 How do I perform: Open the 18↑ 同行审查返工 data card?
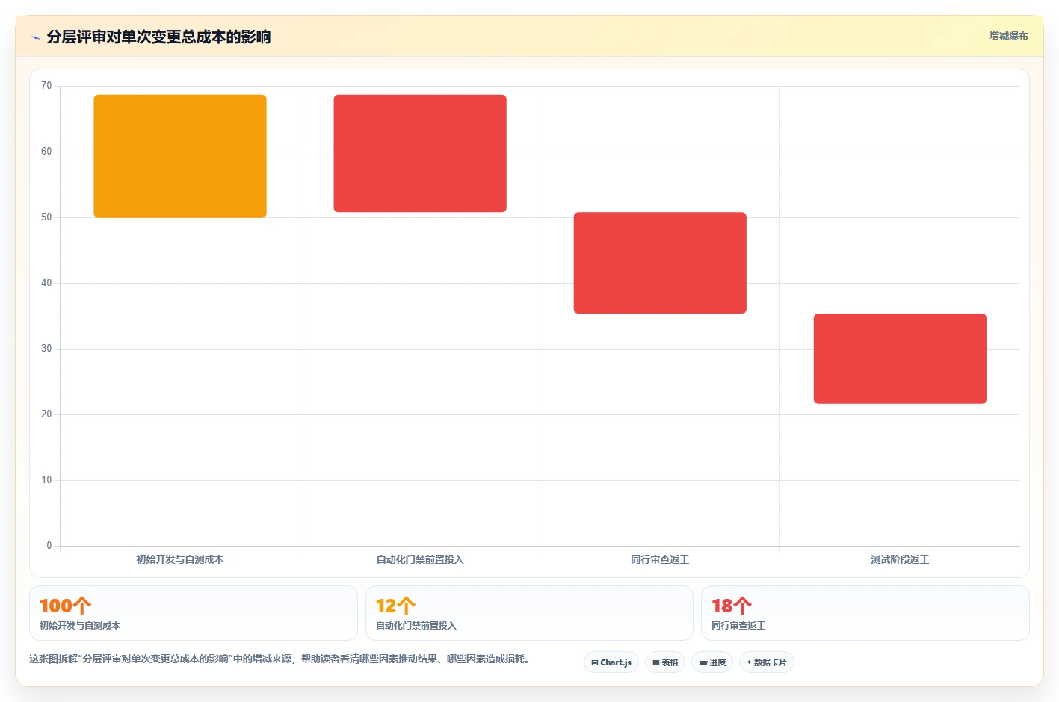(865, 613)
